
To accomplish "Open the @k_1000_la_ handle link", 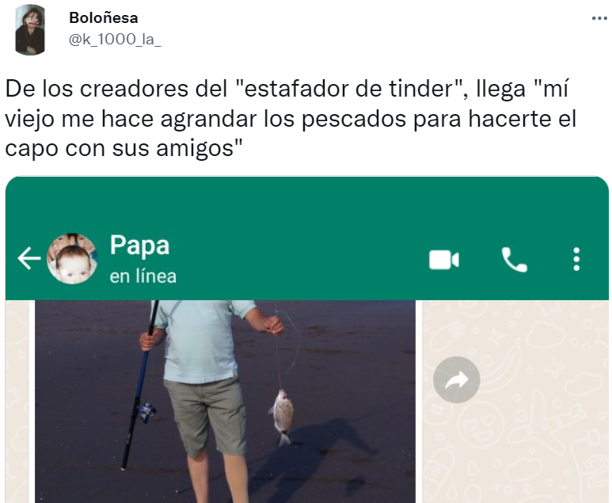I will tap(115, 39).
